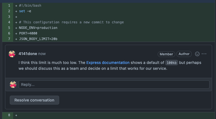This screenshot has height=119, width=216.
Task: Click into the Reply text field
Action: point(114,85)
